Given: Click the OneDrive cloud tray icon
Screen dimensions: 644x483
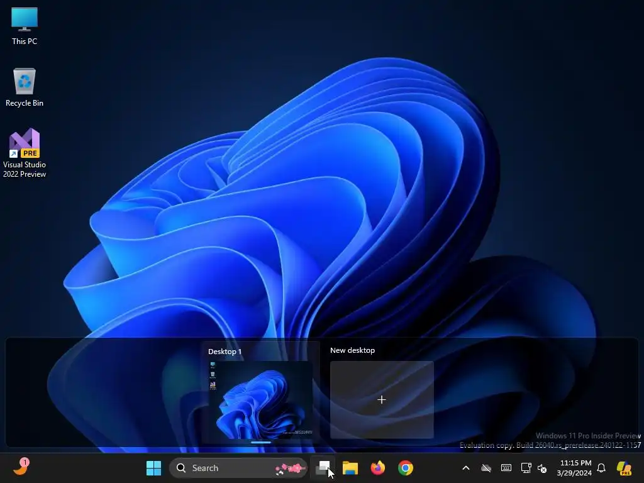Looking at the screenshot, I should [x=486, y=468].
